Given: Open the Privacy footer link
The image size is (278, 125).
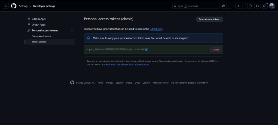Looking at the screenshot, I should point(110,83).
